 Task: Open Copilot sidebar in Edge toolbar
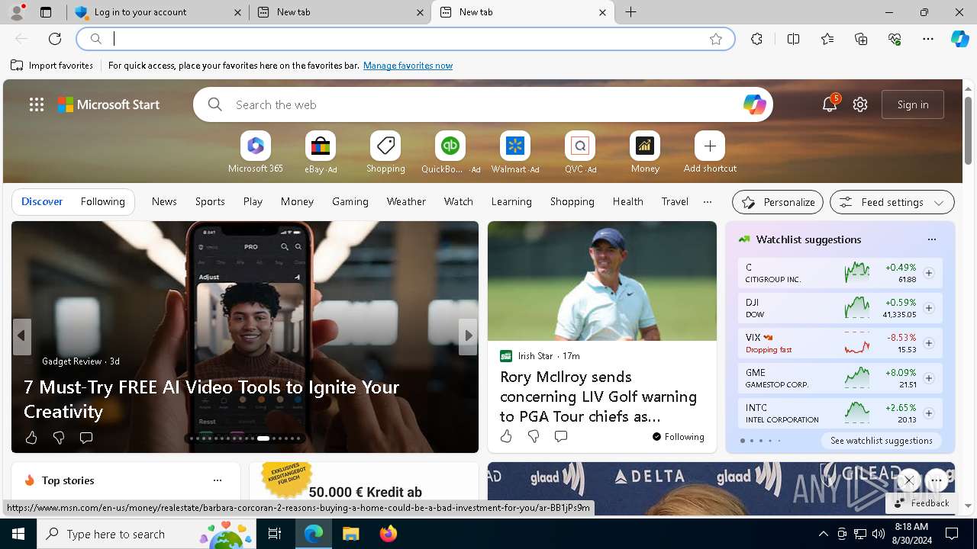pyautogui.click(x=959, y=39)
